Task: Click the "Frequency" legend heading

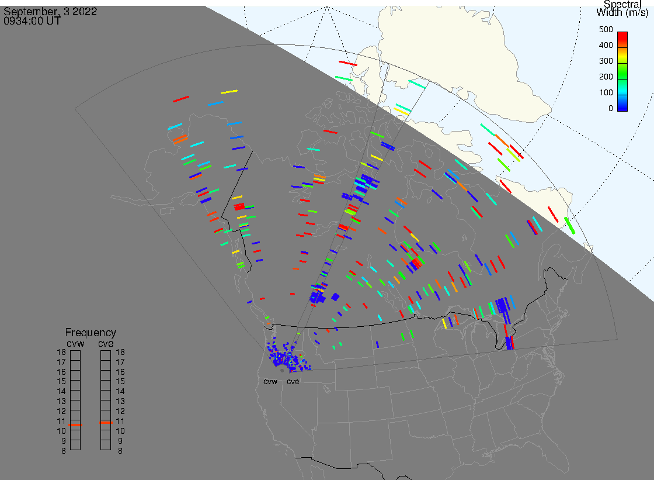Action: [x=91, y=333]
